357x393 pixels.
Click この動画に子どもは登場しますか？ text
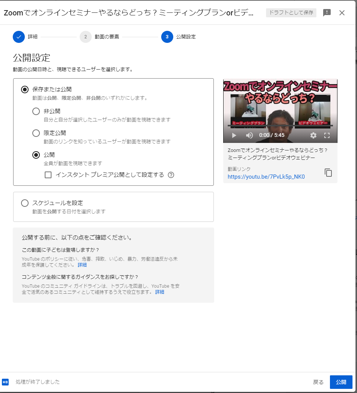pos(61,250)
